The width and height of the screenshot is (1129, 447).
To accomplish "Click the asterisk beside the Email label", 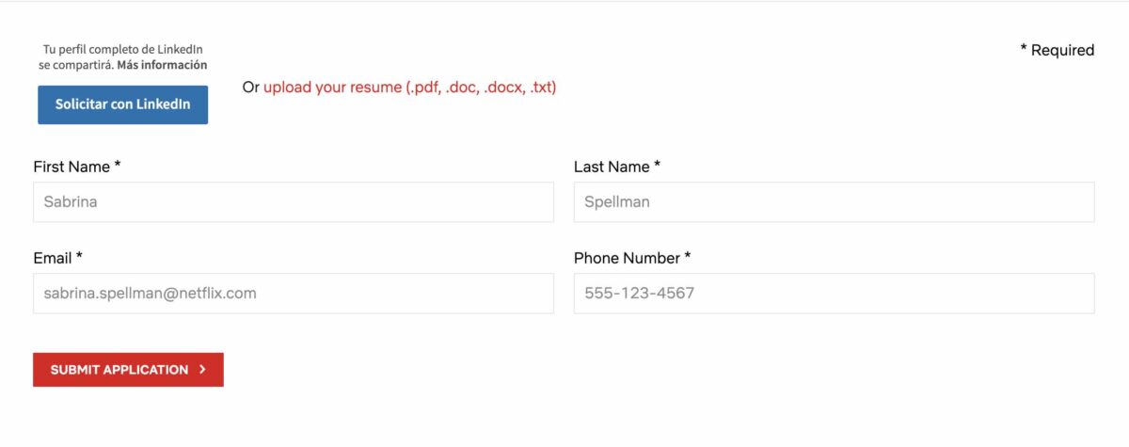I will (80, 258).
